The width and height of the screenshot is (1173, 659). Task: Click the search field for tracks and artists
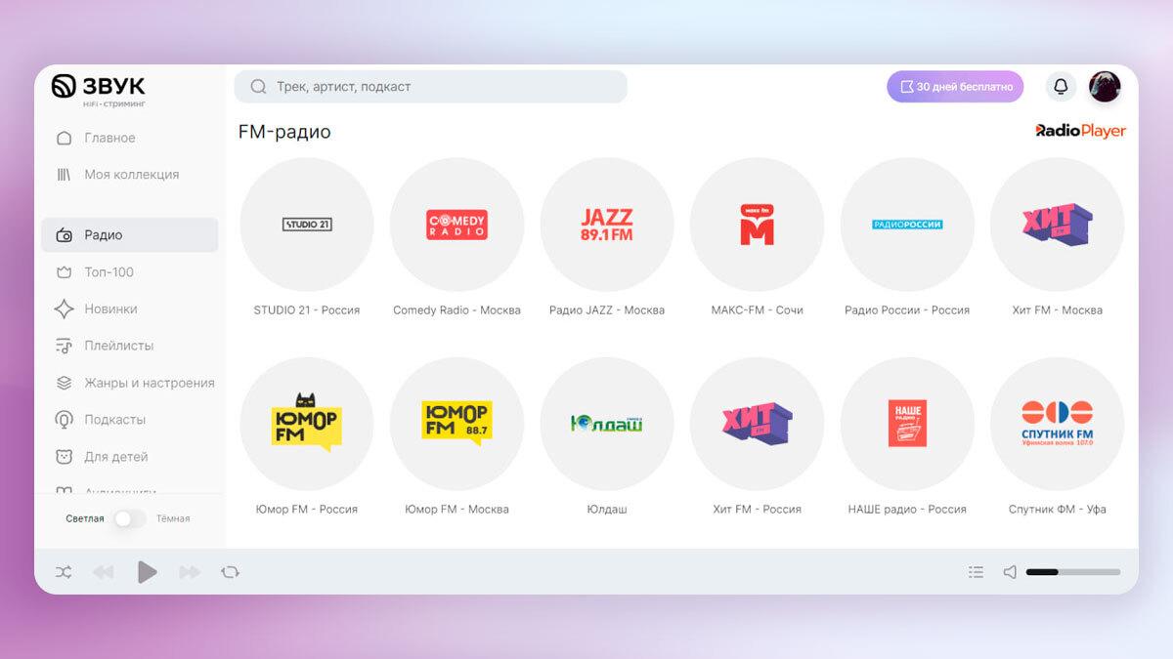coord(430,87)
